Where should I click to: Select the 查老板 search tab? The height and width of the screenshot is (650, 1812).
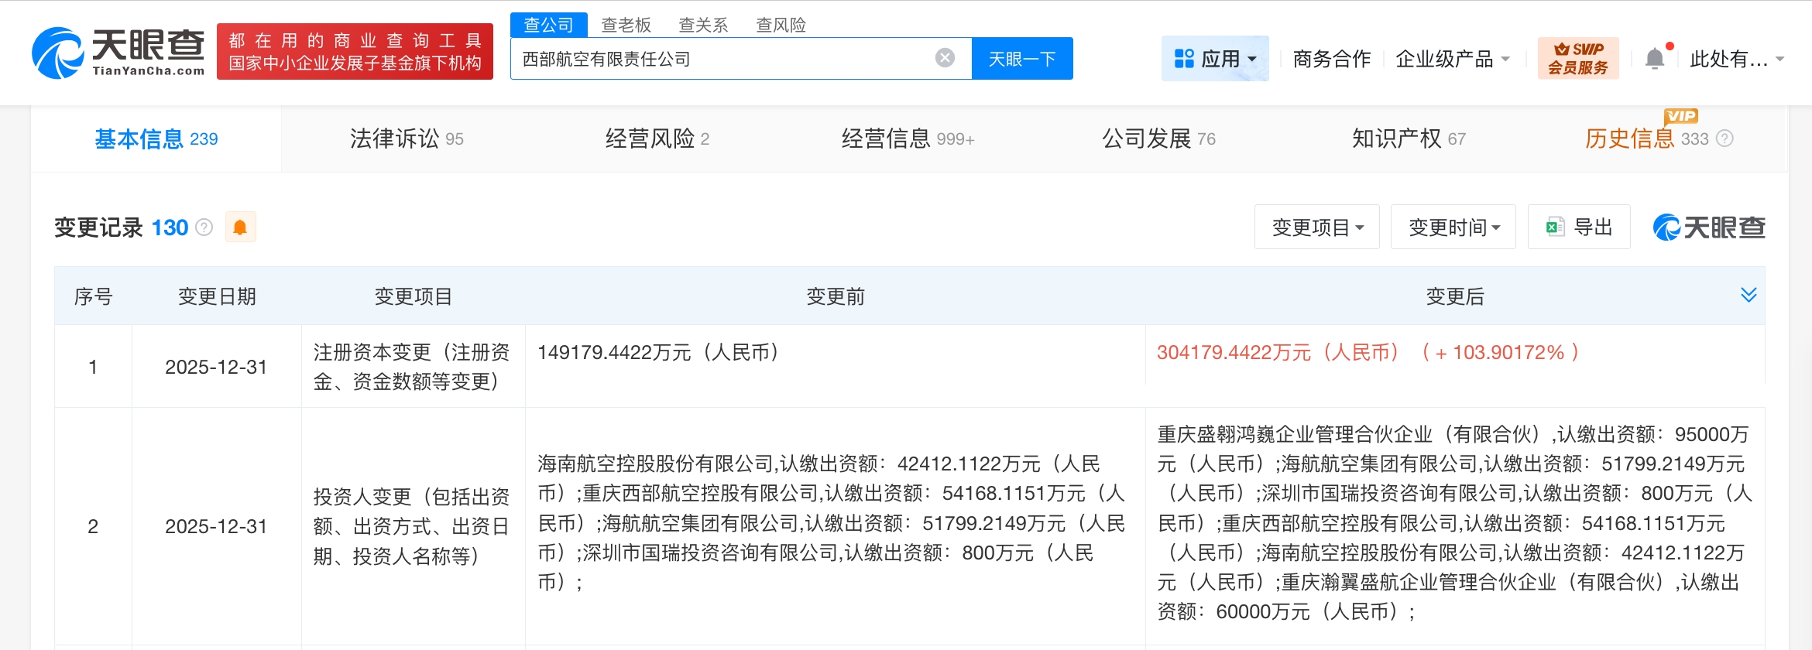(626, 25)
